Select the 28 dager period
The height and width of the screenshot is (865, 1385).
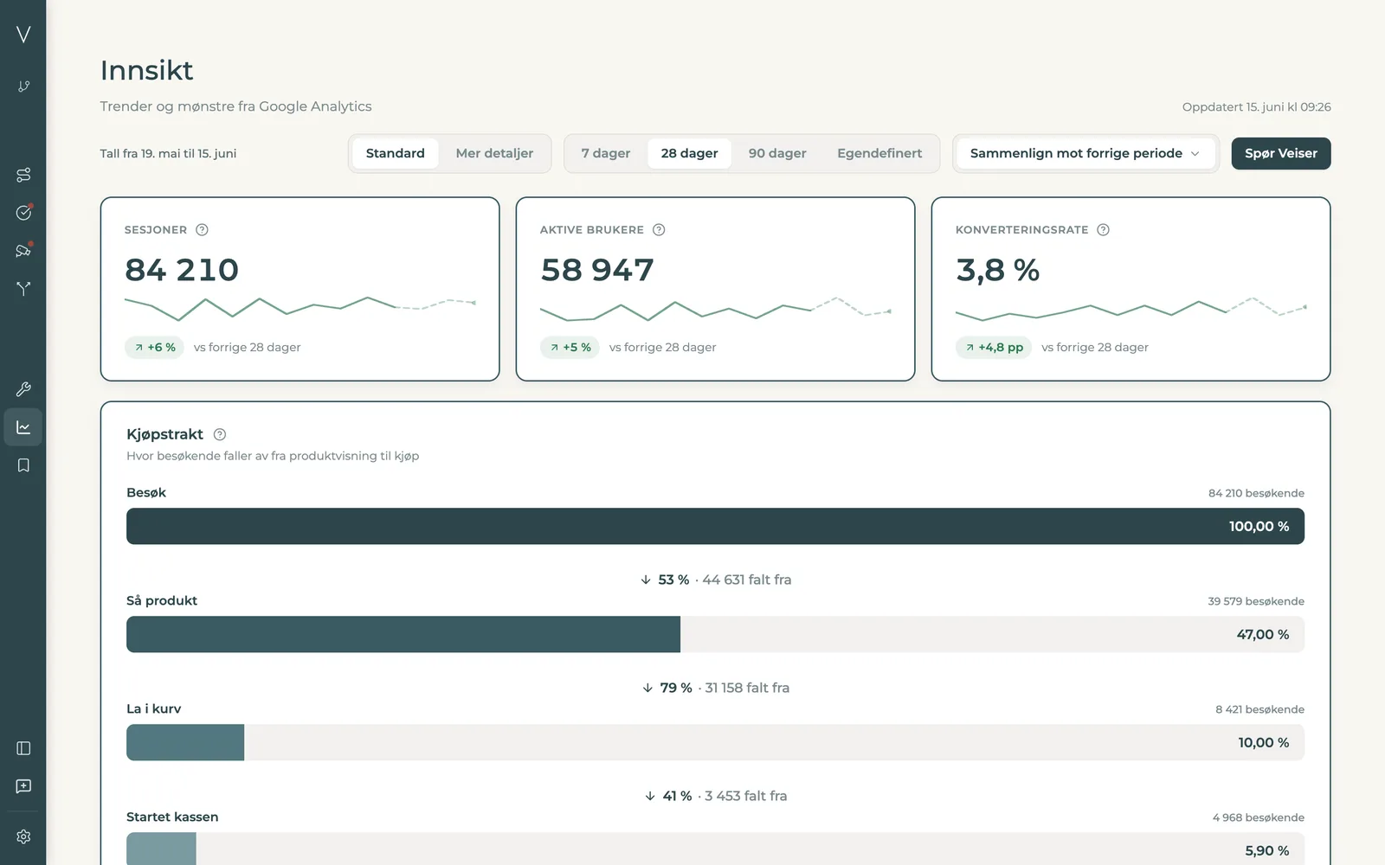pyautogui.click(x=690, y=153)
